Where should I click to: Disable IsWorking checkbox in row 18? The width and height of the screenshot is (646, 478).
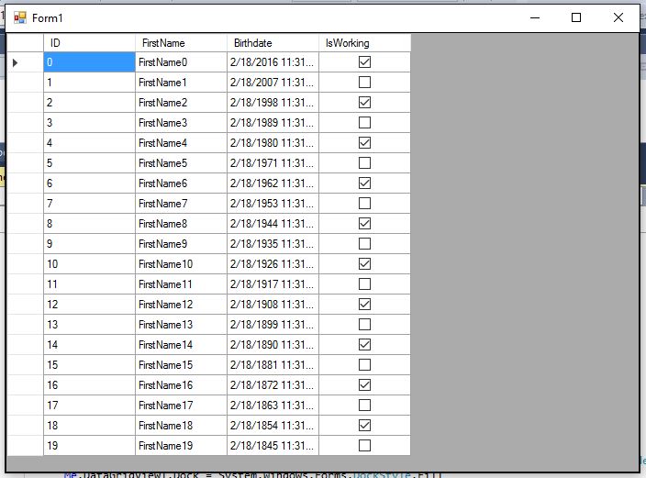click(x=364, y=426)
